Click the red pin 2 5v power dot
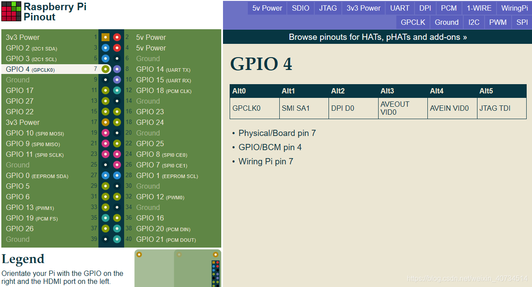Image resolution: width=532 pixels, height=287 pixels. pyautogui.click(x=117, y=37)
